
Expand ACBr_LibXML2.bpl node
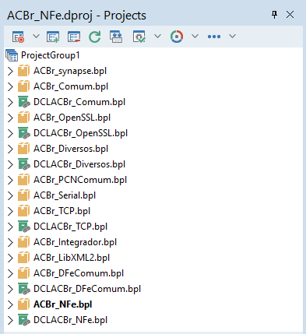[10, 258]
